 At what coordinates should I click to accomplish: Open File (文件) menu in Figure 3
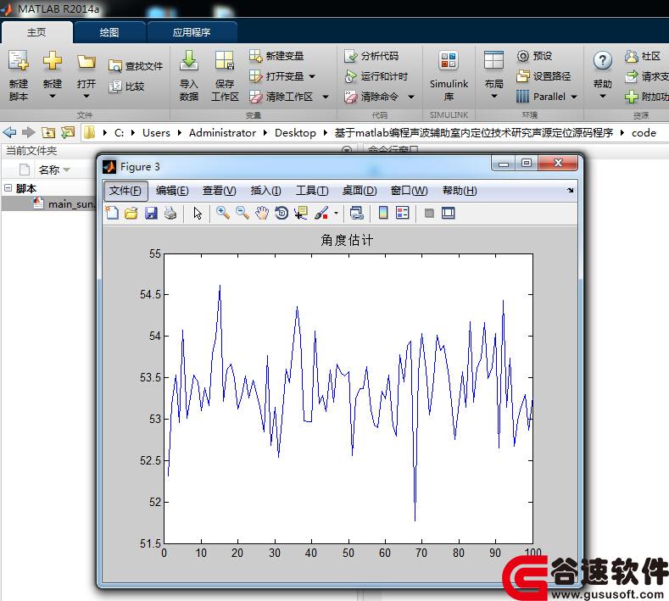click(x=125, y=191)
